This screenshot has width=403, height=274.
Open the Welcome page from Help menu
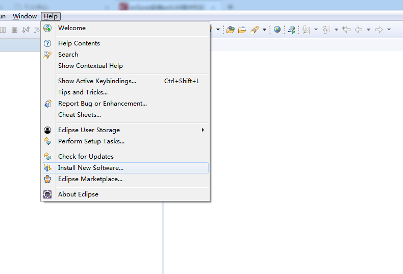coord(125,28)
